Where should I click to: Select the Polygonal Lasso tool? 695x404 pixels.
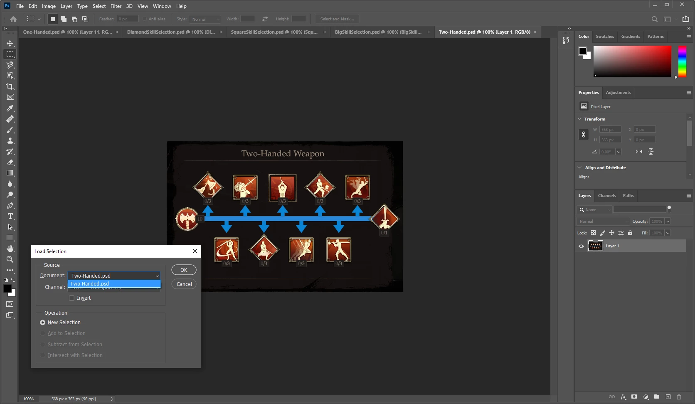pos(10,65)
